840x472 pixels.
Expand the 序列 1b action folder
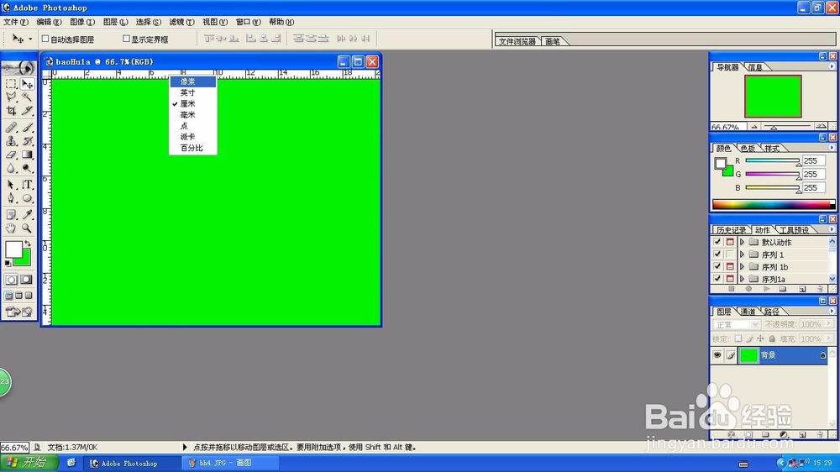pos(742,266)
